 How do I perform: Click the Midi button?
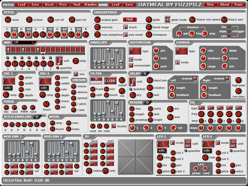click(130, 20)
